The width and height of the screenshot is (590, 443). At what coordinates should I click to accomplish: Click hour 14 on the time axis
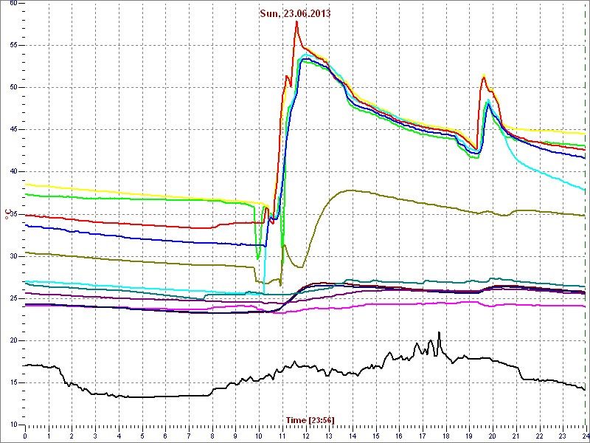pyautogui.click(x=352, y=436)
